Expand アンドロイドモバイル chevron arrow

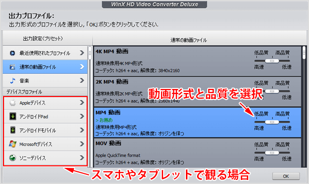[x=82, y=130]
